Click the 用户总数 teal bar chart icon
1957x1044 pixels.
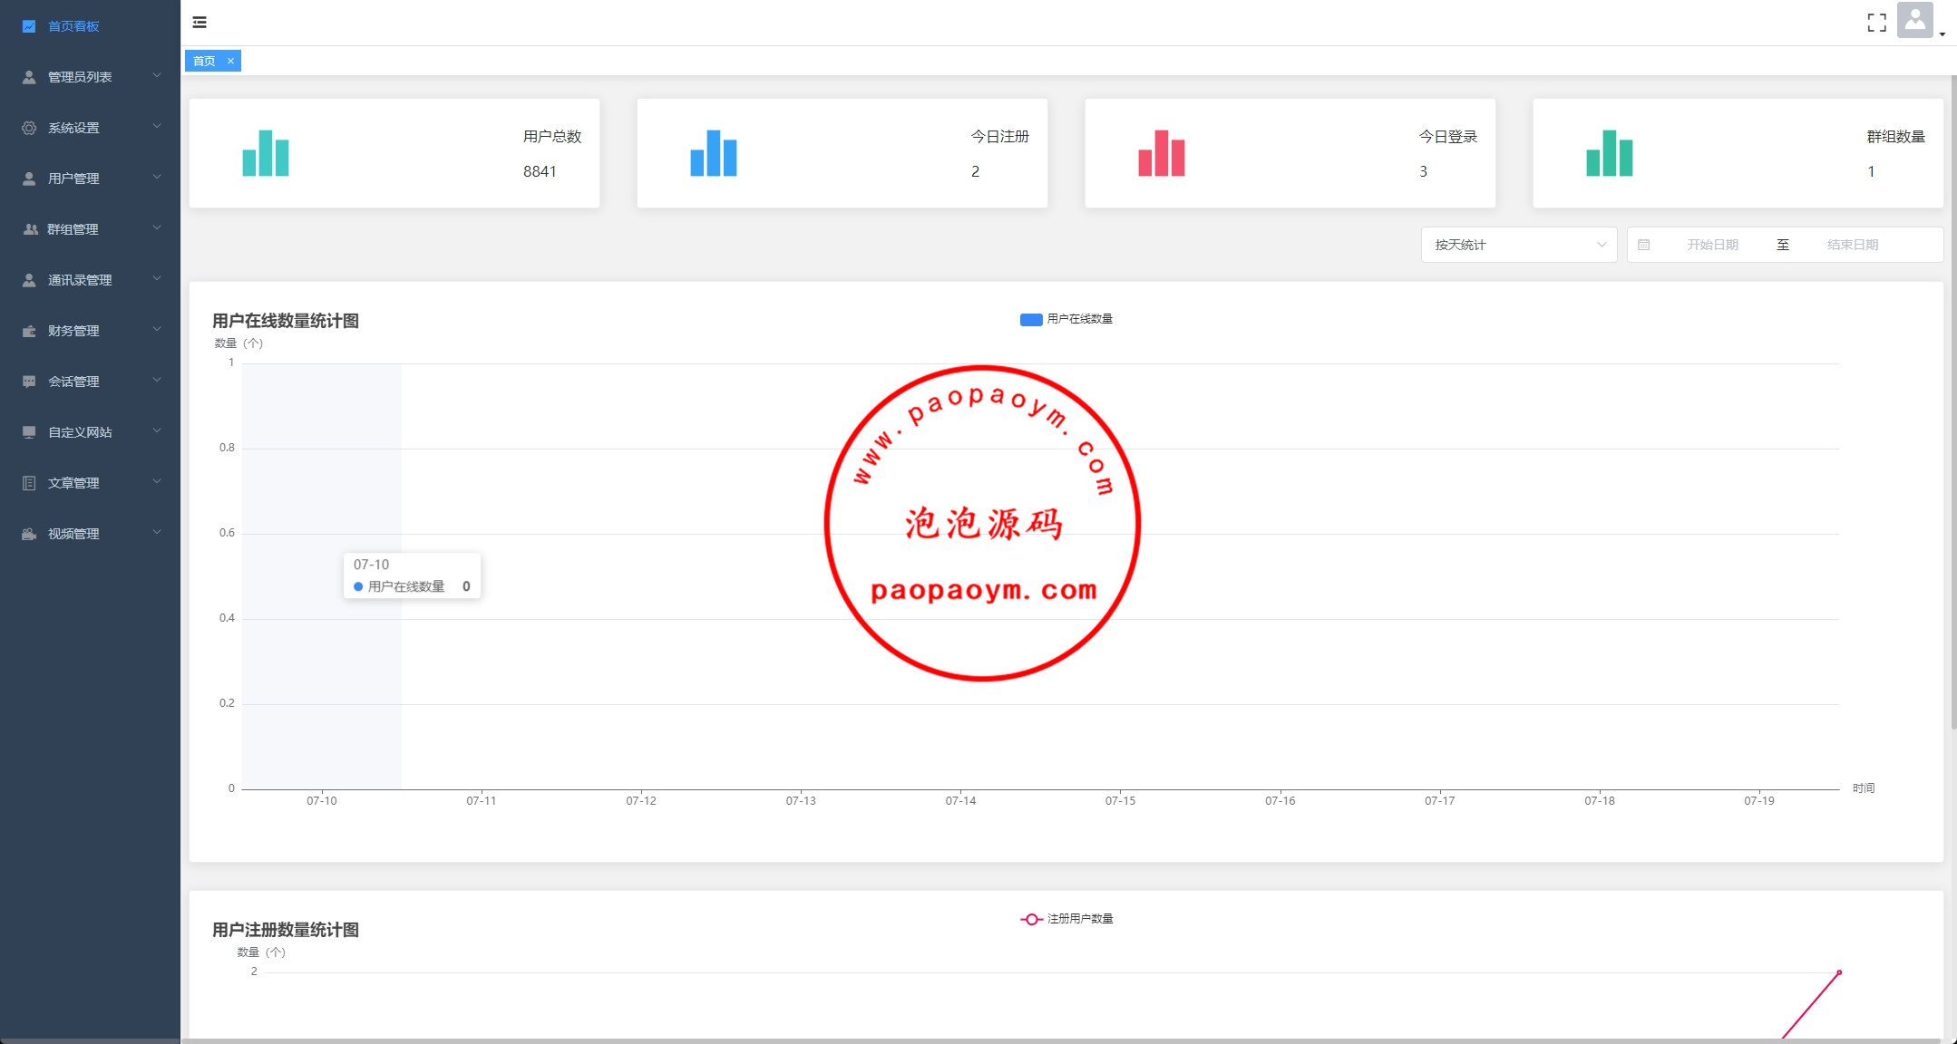click(266, 153)
